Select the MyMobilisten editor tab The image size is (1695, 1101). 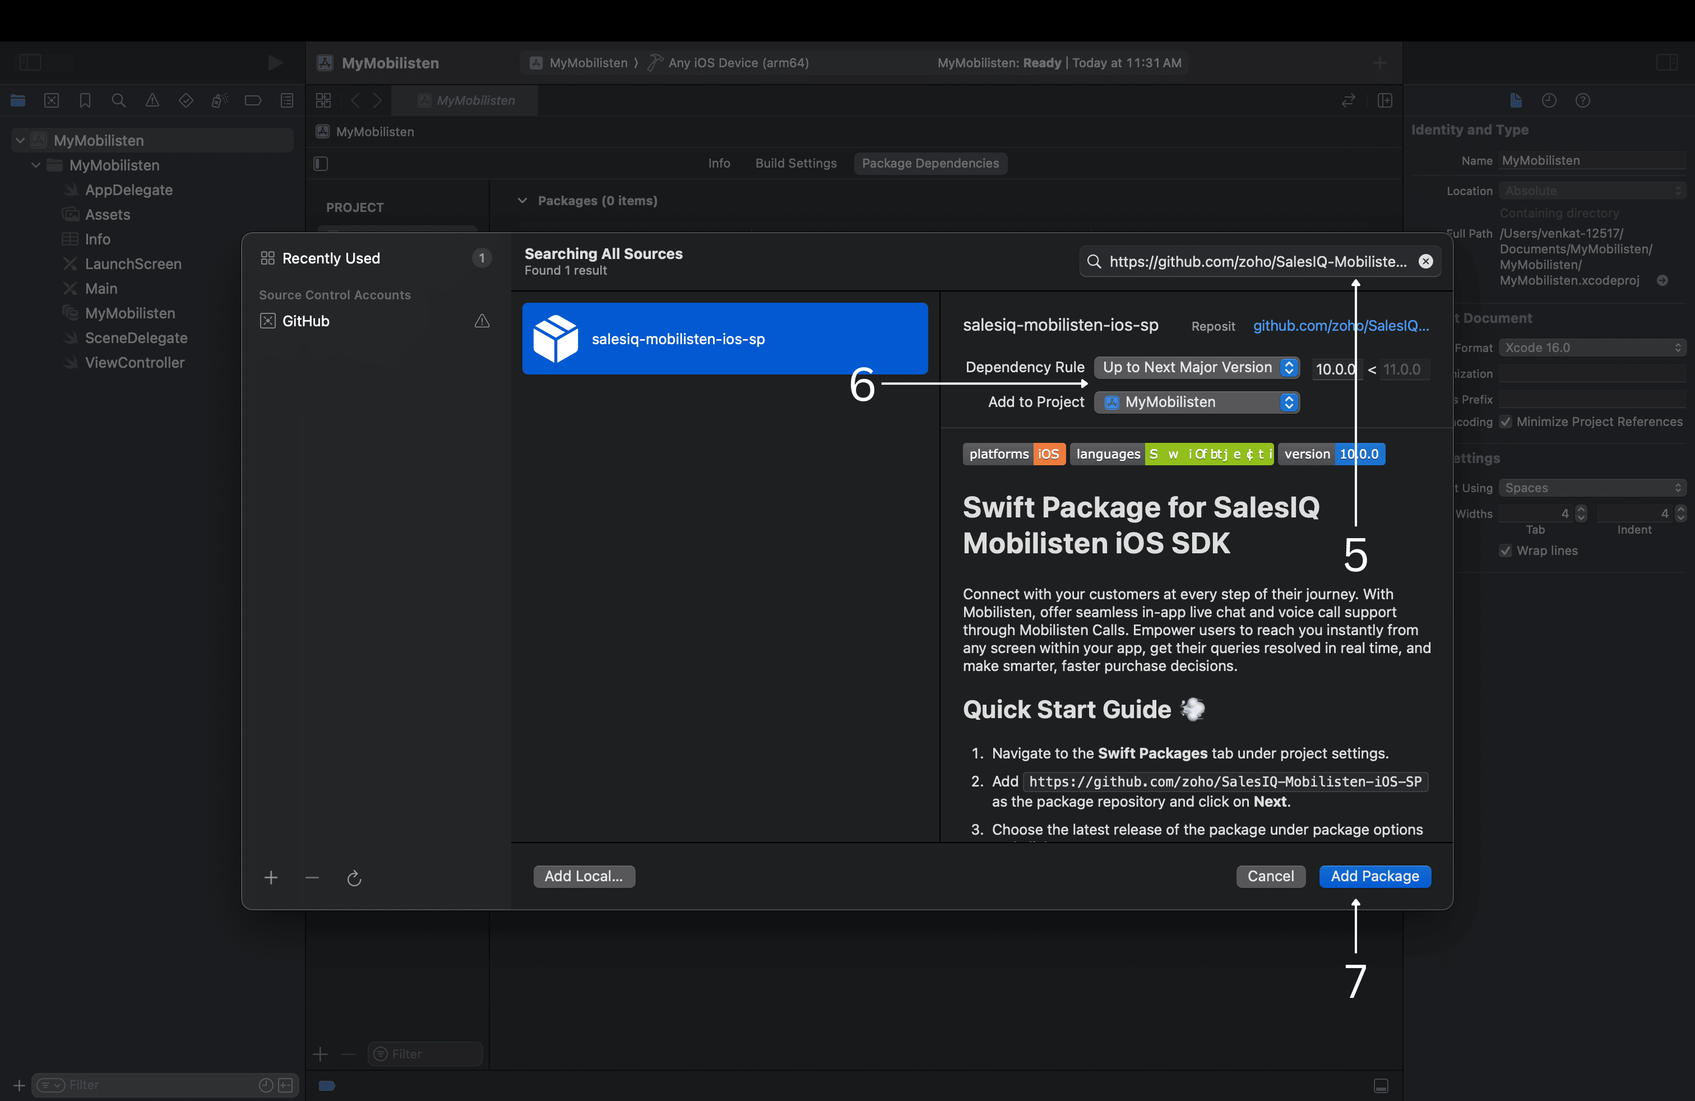[x=466, y=100]
